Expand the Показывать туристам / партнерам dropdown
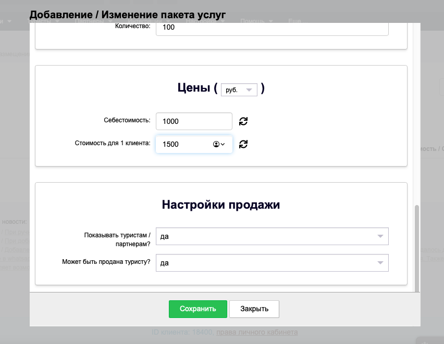The width and height of the screenshot is (444, 344). point(272,236)
